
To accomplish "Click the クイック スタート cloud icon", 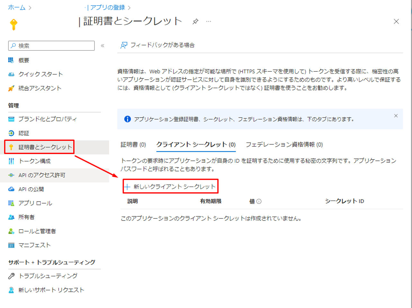I will (11, 74).
